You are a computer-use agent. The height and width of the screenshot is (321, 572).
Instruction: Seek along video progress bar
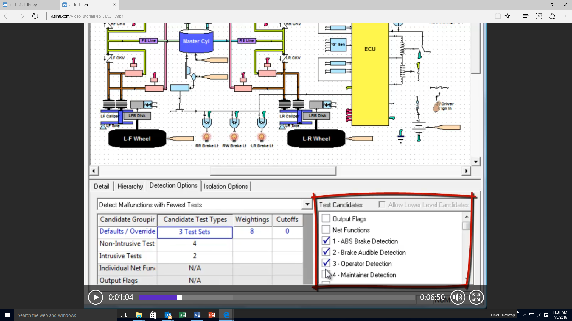(x=298, y=297)
